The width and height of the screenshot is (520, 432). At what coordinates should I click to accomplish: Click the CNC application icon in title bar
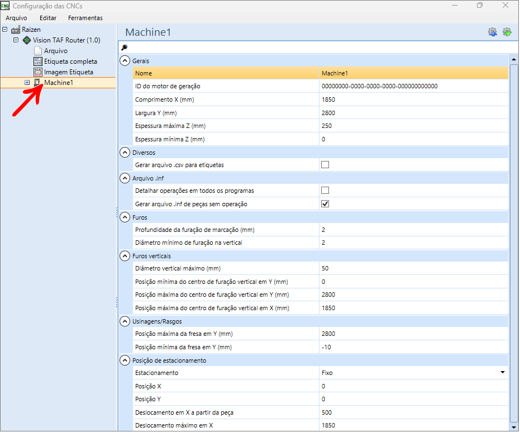coord(6,6)
